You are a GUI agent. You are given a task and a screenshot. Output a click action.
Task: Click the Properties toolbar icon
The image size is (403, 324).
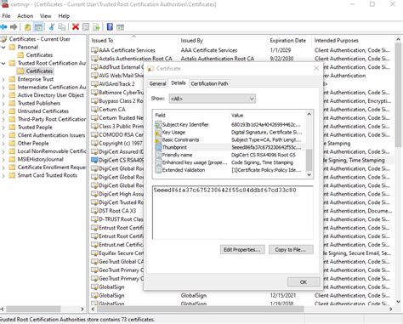coord(86,27)
